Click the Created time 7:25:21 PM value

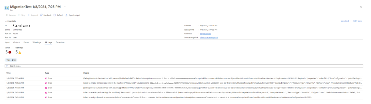209,26
